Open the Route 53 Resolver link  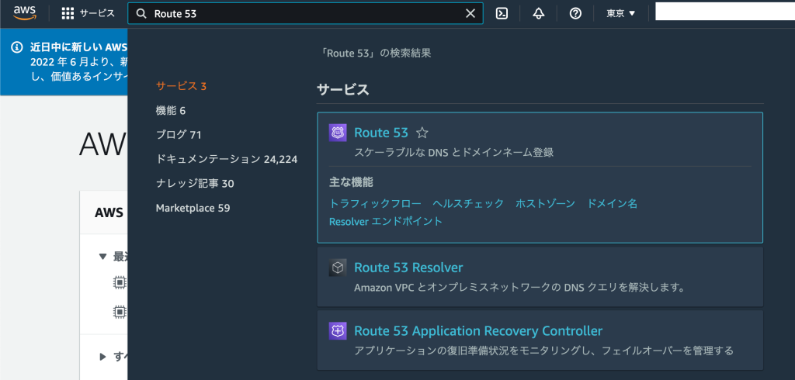coord(408,267)
